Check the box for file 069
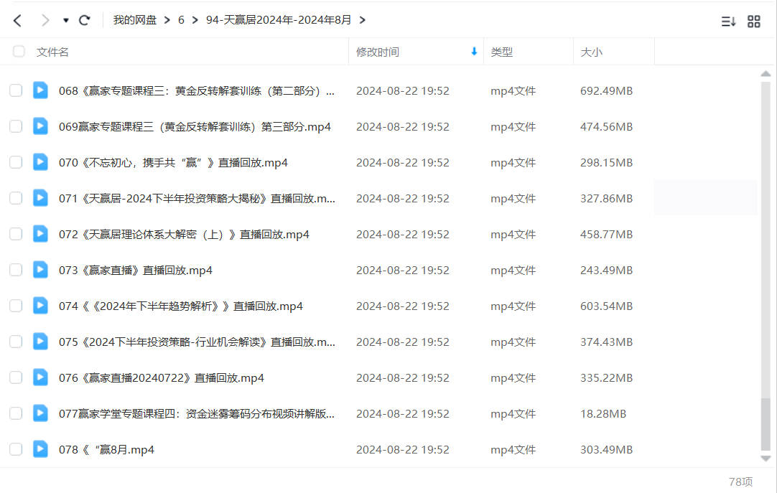The height and width of the screenshot is (493, 777). pyautogui.click(x=16, y=126)
